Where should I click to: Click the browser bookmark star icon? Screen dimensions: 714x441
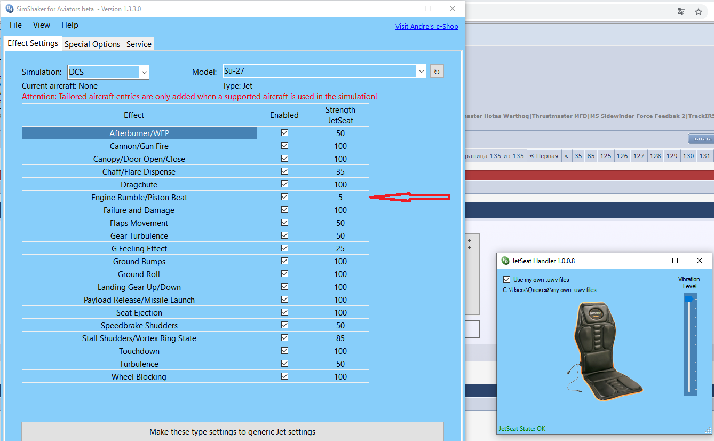click(699, 12)
